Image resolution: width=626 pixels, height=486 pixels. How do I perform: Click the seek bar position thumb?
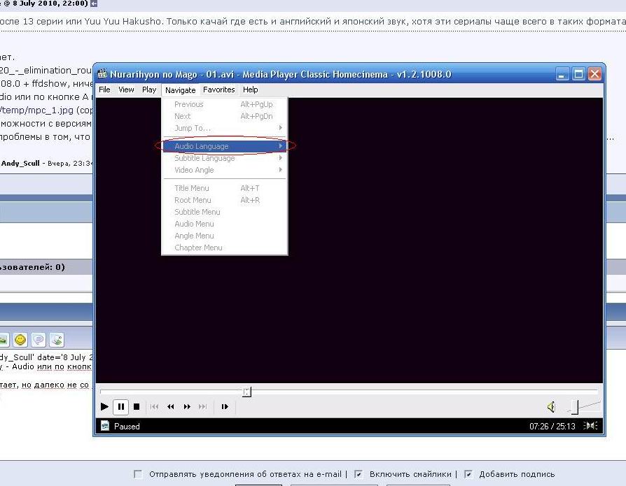click(247, 392)
